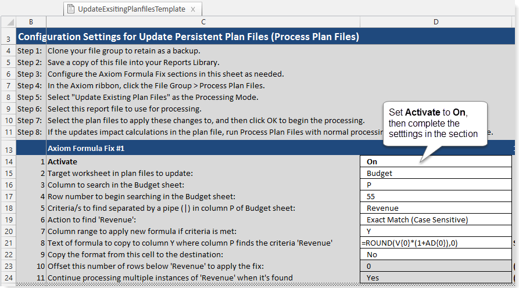Screen dimensions: 519x288
Task: Toggle the Activate cell showing On
Action: [x=436, y=161]
